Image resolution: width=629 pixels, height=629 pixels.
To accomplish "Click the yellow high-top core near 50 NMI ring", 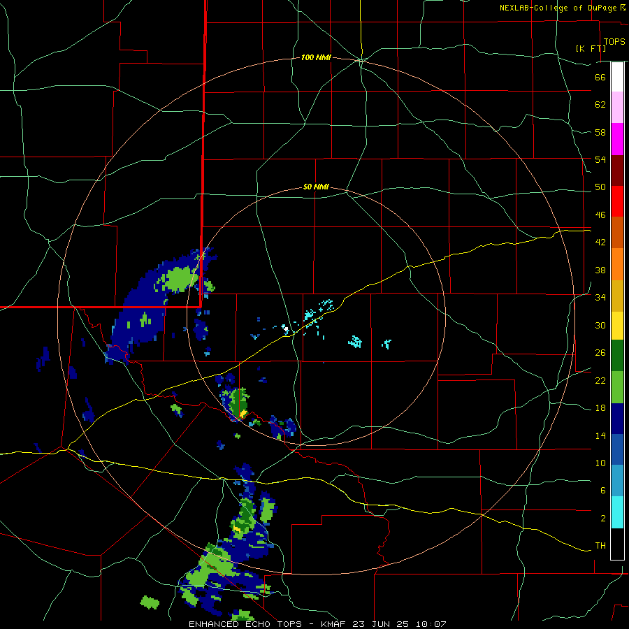I will point(243,414).
